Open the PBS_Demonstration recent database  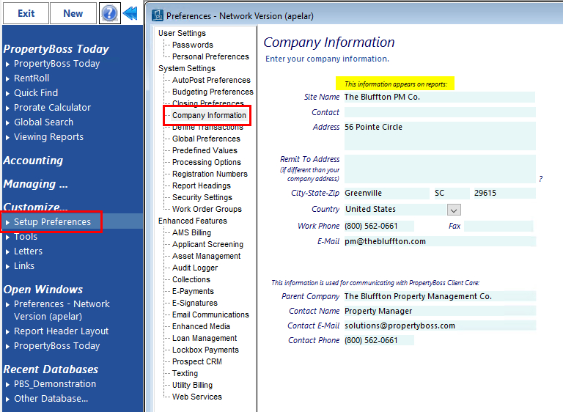[54, 384]
